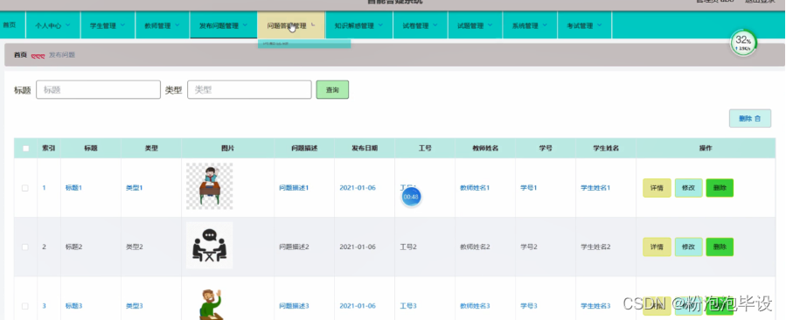This screenshot has height=320, width=786.
Task: Open the 首页 item in the navigation bar
Action: [x=9, y=25]
